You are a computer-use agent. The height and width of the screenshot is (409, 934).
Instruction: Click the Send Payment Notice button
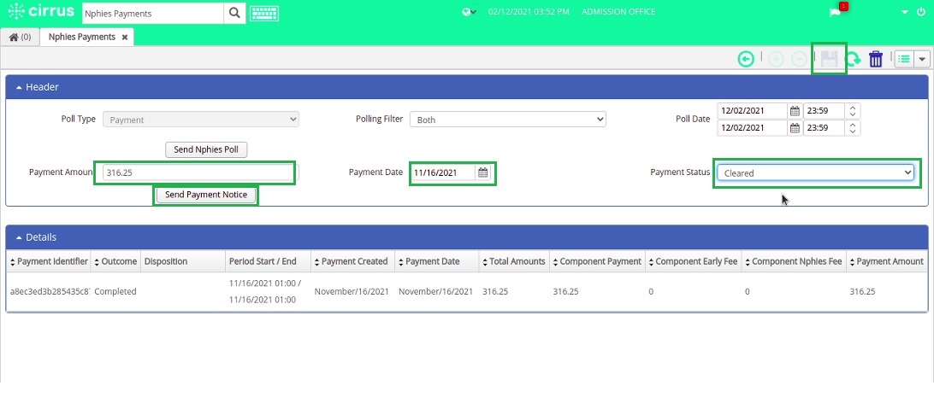206,195
